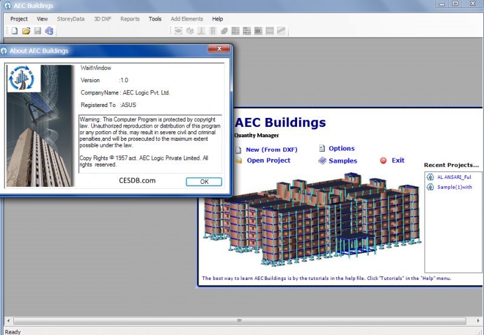The width and height of the screenshot is (484, 335).
Task: Open recent project AL ANSARI_Ful
Action: [x=454, y=177]
